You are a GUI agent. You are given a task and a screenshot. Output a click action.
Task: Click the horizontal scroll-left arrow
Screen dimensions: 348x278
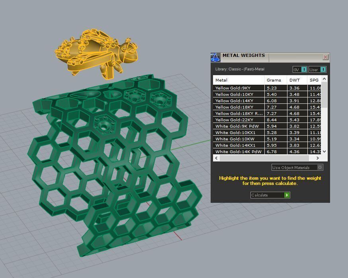coord(216,158)
